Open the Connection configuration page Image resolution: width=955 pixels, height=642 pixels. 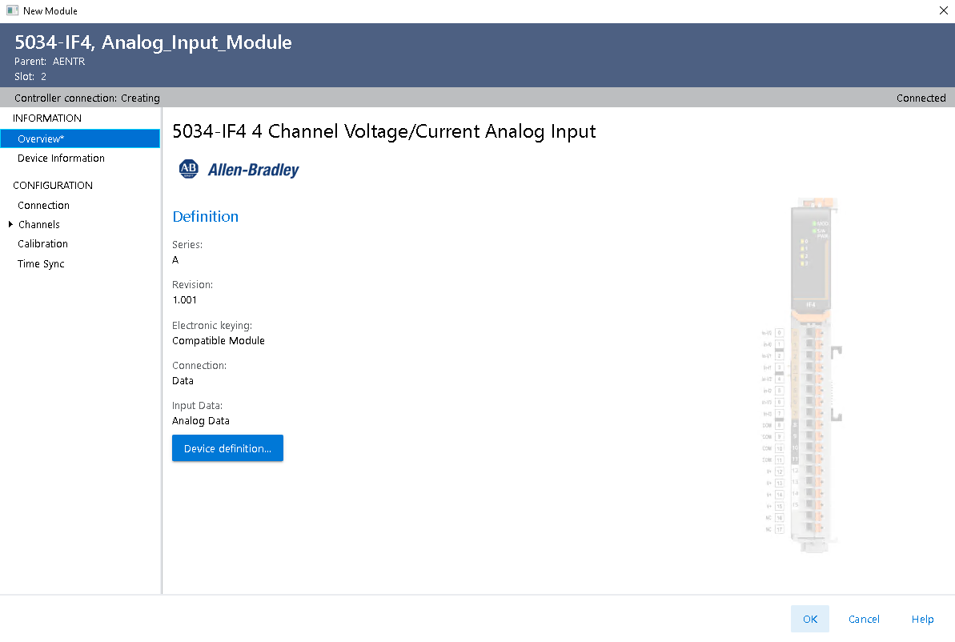pos(43,205)
